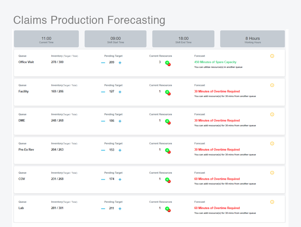Click pending target value 211
Screen dimensions: 301x227
[112, 208]
